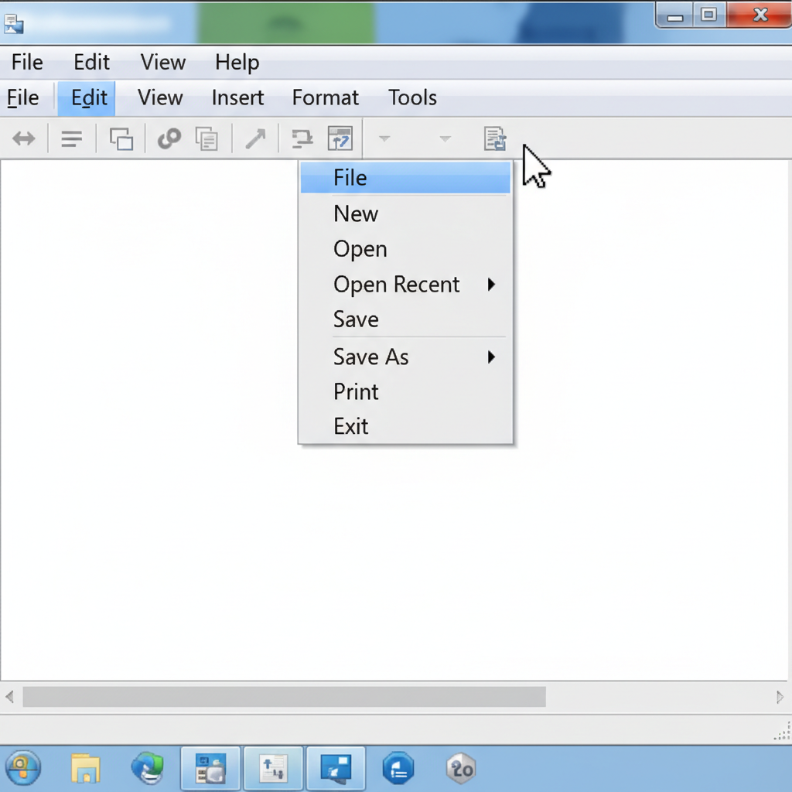Click the chain link toolbar icon
This screenshot has height=792, width=792.
point(169,139)
